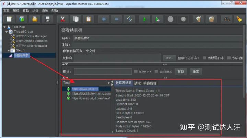Click the 重置 button
Screen dimensions: 247x138
(x=196, y=72)
